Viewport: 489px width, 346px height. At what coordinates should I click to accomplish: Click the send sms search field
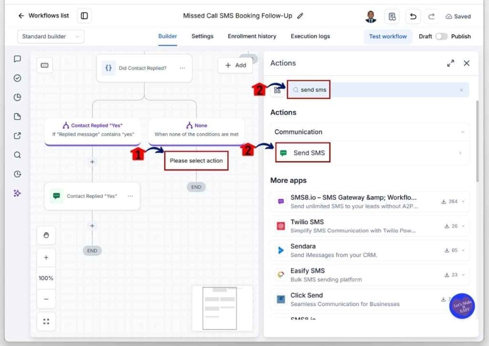[x=378, y=90]
